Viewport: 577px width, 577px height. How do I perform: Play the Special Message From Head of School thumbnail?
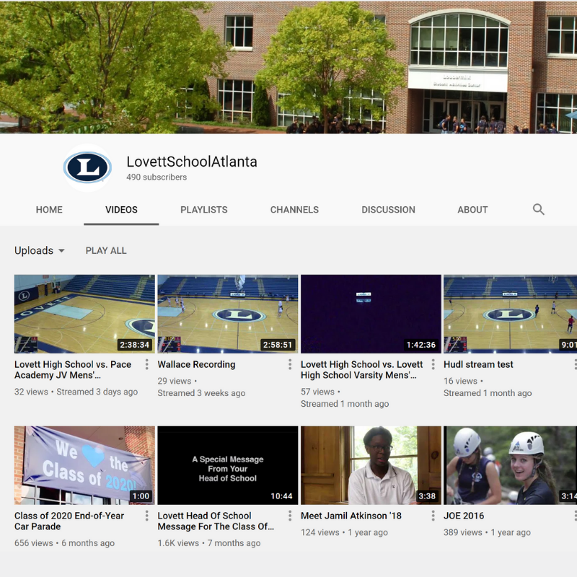pos(228,465)
